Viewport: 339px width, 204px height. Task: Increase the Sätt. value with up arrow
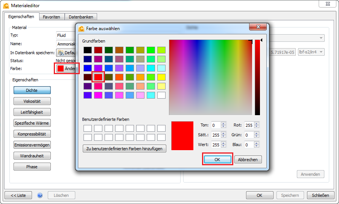(x=223, y=133)
